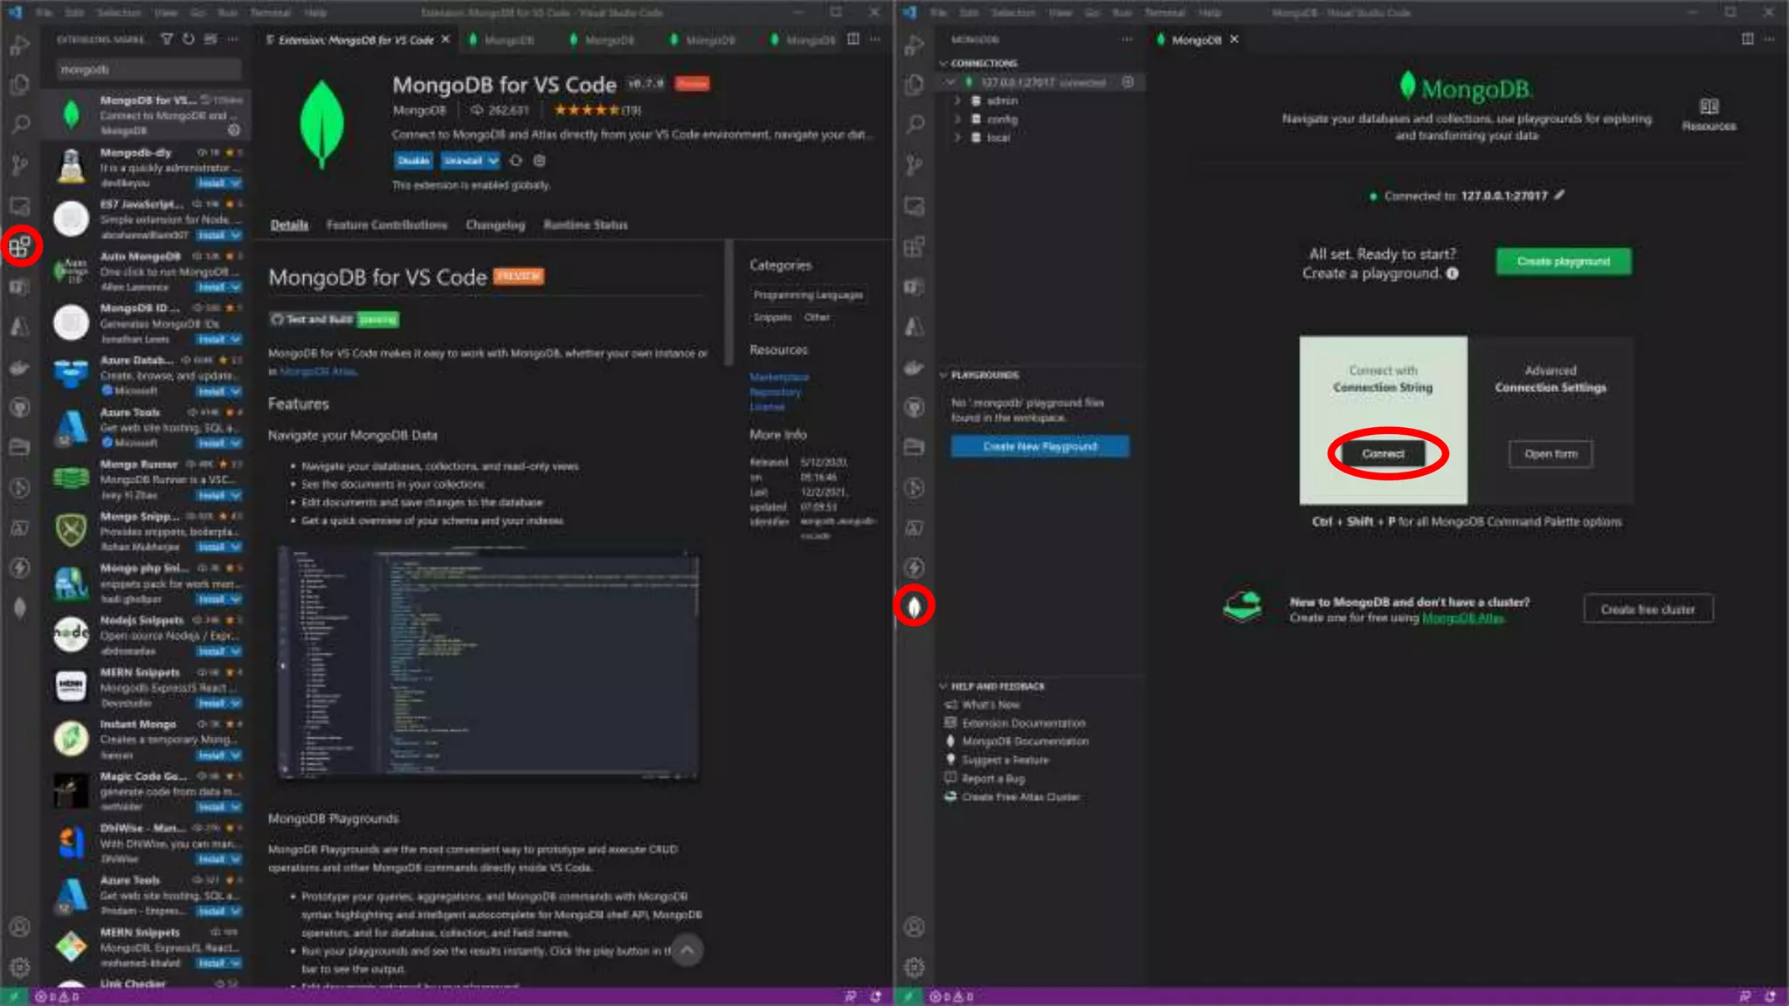Open Details tab
The image size is (1789, 1006).
pyautogui.click(x=289, y=225)
